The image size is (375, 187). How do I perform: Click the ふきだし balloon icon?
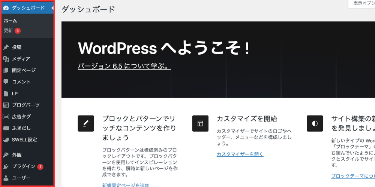(x=6, y=128)
